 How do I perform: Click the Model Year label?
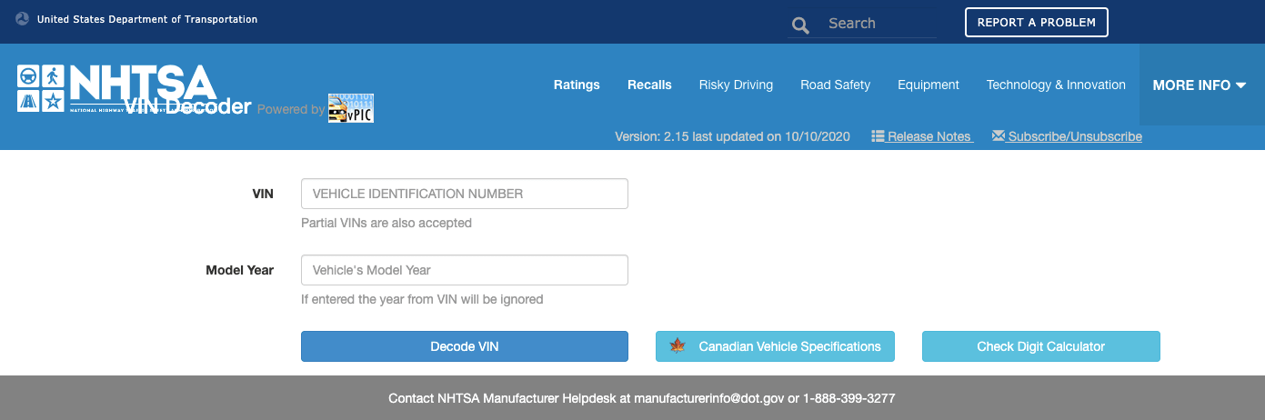click(x=240, y=270)
